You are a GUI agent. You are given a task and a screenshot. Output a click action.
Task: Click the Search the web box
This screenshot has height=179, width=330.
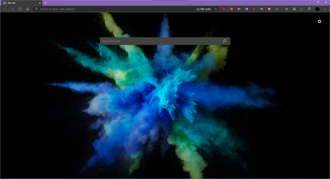point(165,41)
